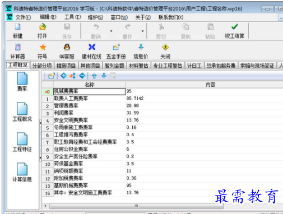This screenshot has height=214, width=283.
Task: Click the 剪切 (Cut) icon
Action: [x=161, y=27]
